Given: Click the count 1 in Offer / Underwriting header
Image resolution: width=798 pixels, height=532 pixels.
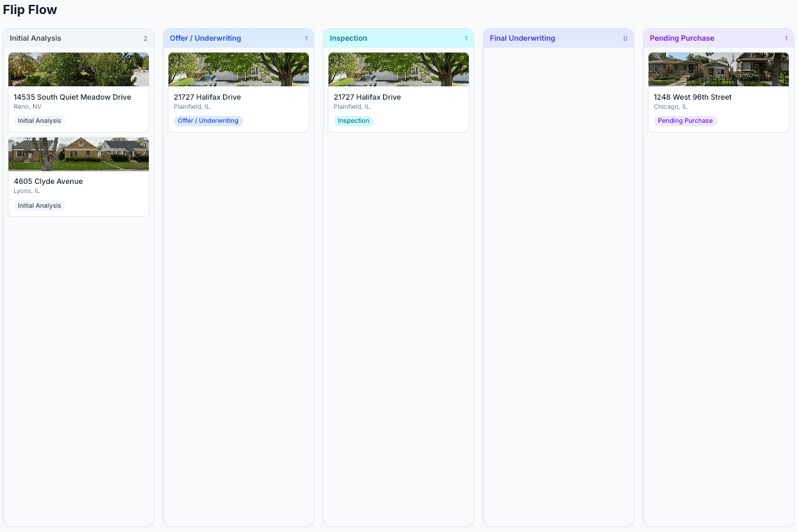Looking at the screenshot, I should [306, 39].
